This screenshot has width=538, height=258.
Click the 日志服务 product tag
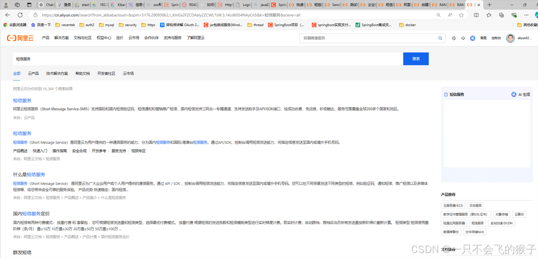(x=475, y=206)
